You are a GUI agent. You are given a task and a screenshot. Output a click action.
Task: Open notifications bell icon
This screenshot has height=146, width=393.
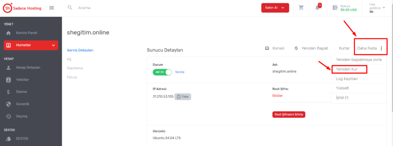[x=317, y=7]
